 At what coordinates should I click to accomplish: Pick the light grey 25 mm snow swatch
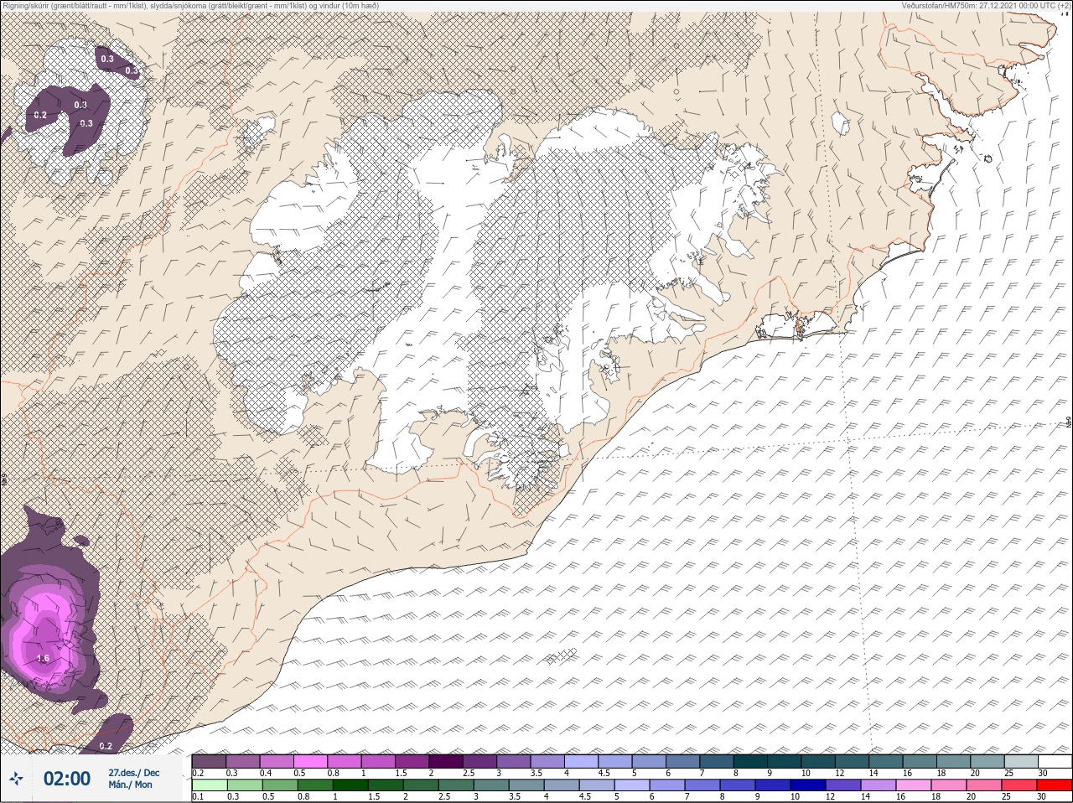[1021, 761]
